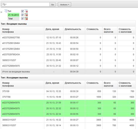Click the duration cell 00:00:27
The width and height of the screenshot is (138, 129).
(x=74, y=120)
